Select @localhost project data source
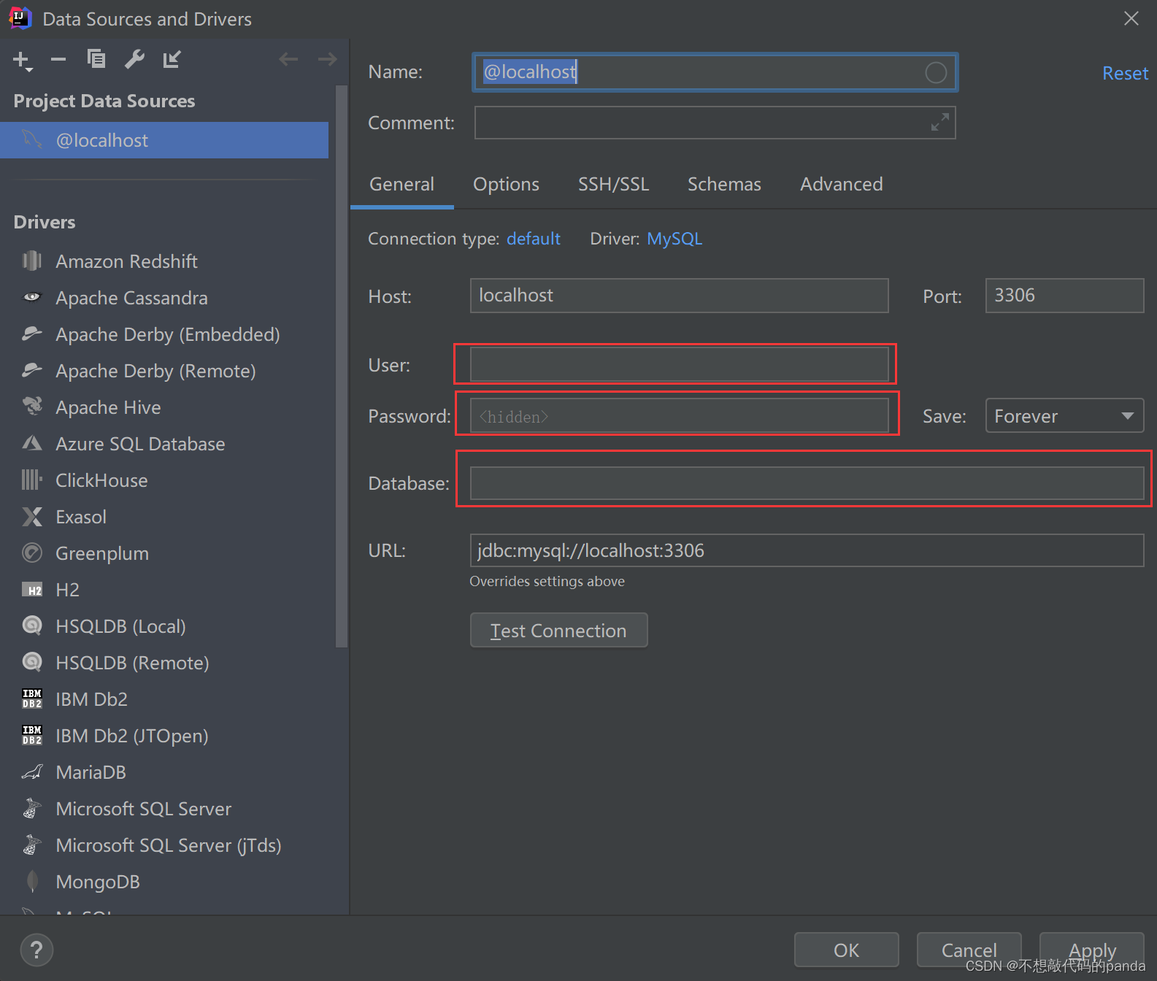Image resolution: width=1157 pixels, height=981 pixels. 164,140
